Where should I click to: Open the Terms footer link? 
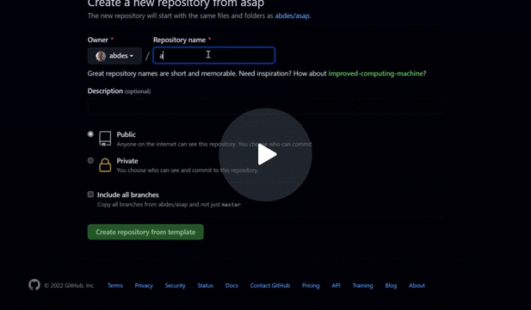[x=115, y=286]
